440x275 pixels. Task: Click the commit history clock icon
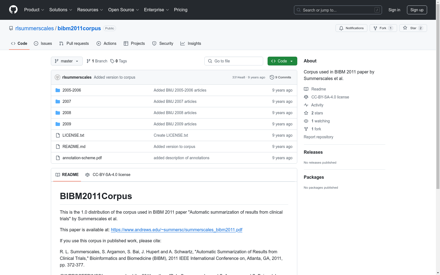click(x=272, y=77)
